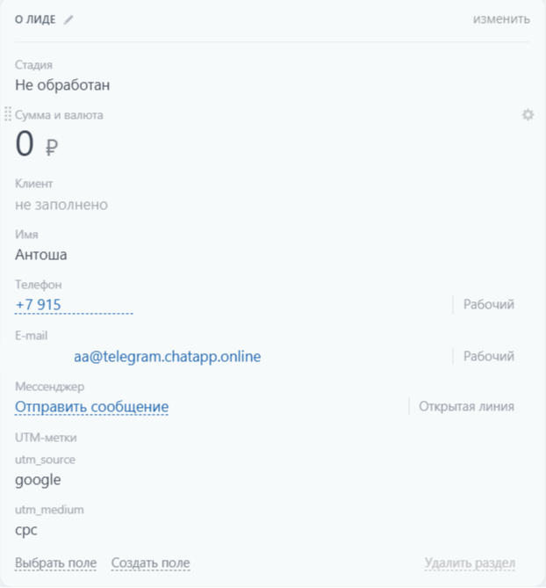Open the gear settings for Сумма и валюта

coord(528,114)
